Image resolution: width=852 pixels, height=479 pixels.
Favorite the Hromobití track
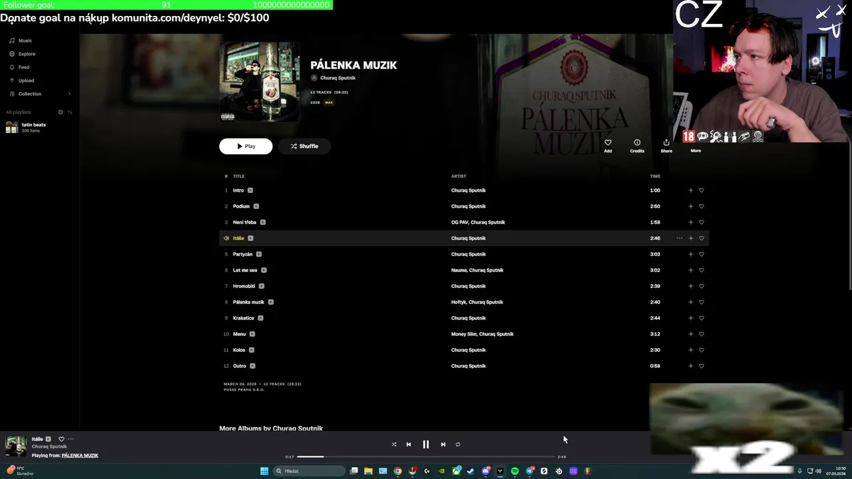tap(701, 286)
